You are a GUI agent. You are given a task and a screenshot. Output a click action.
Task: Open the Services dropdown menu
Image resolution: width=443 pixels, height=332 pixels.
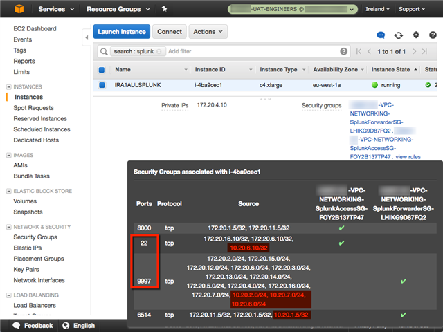(56, 9)
